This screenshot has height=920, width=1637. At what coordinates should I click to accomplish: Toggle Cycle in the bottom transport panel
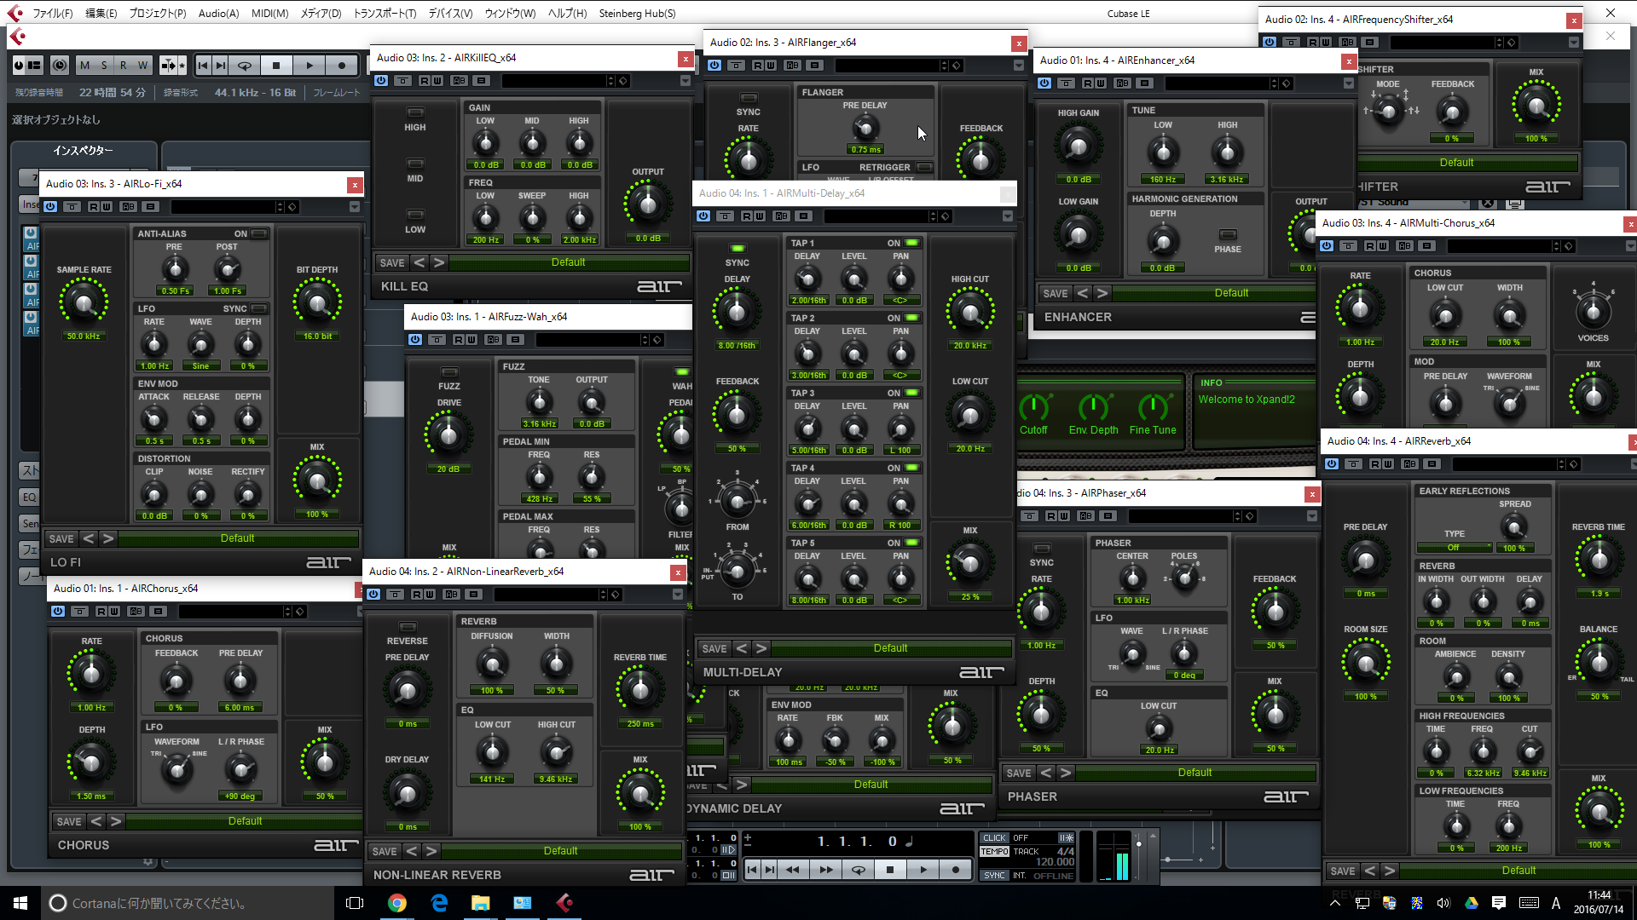pyautogui.click(x=859, y=870)
